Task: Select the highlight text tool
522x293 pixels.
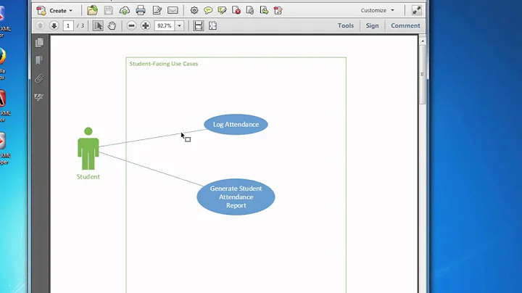Action: point(222,11)
